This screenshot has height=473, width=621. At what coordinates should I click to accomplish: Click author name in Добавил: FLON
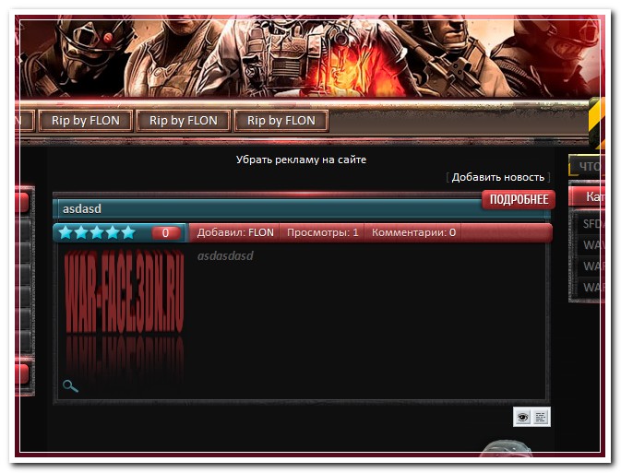(261, 233)
